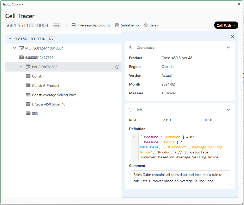The width and height of the screenshot is (244, 205).
Task: Click the cube icon beside Sales
Action: 146,25
